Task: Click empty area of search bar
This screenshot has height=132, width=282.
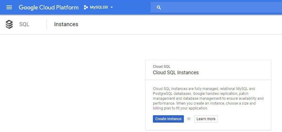Action: point(221,8)
